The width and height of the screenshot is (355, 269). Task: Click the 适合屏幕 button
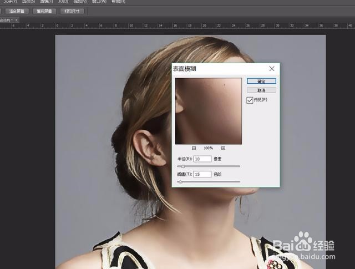(x=17, y=11)
